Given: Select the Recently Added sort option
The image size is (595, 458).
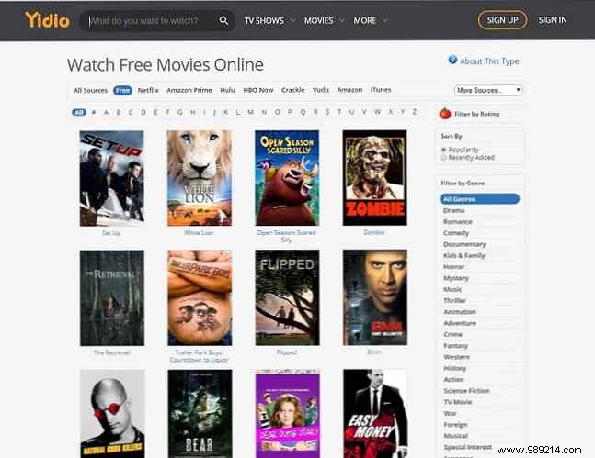Looking at the screenshot, I should pyautogui.click(x=443, y=158).
